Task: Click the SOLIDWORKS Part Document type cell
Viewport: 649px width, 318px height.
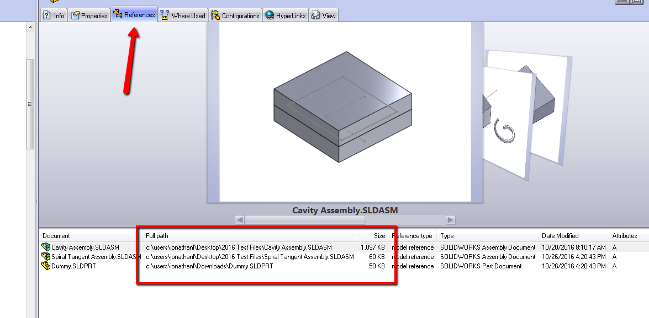Action: [x=481, y=266]
